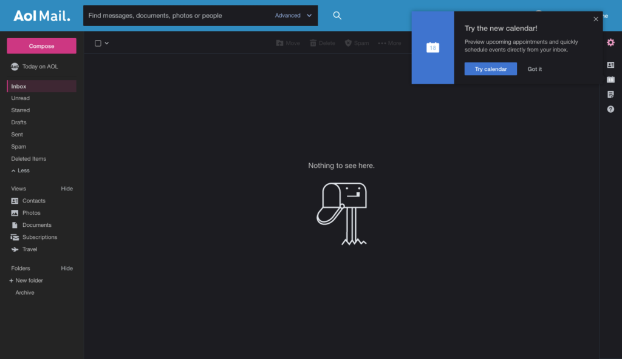The width and height of the screenshot is (622, 359).
Task: Click inside the message search field
Action: pos(176,15)
